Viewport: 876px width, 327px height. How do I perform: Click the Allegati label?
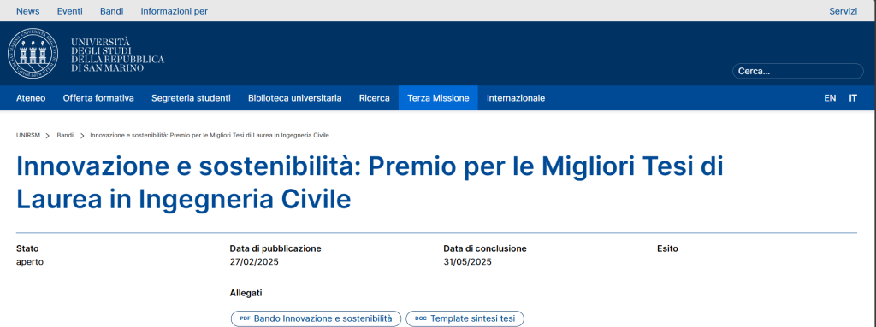(246, 293)
